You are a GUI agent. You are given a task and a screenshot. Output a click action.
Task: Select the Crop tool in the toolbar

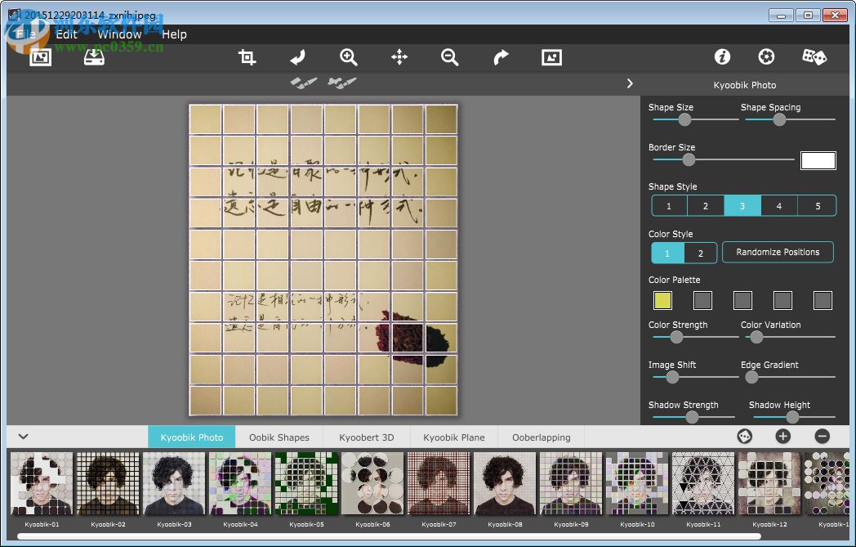247,57
